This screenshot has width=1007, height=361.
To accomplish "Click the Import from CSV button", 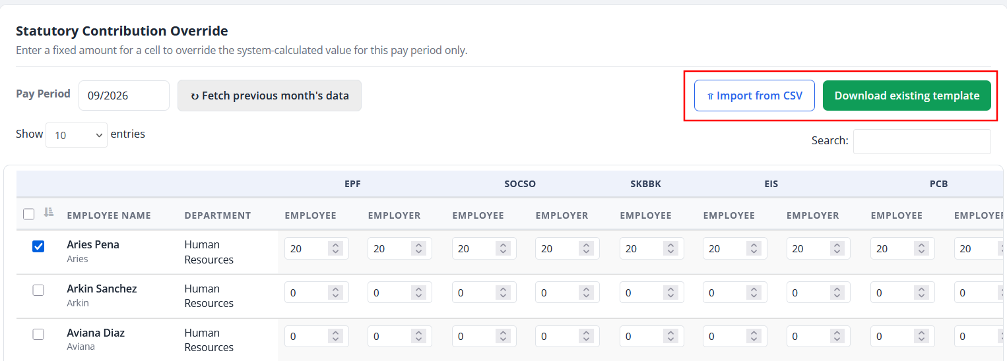I will coord(754,96).
